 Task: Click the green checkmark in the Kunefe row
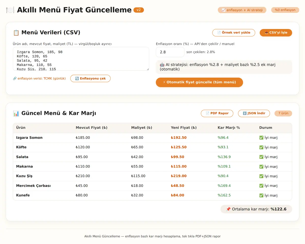[x=261, y=195]
